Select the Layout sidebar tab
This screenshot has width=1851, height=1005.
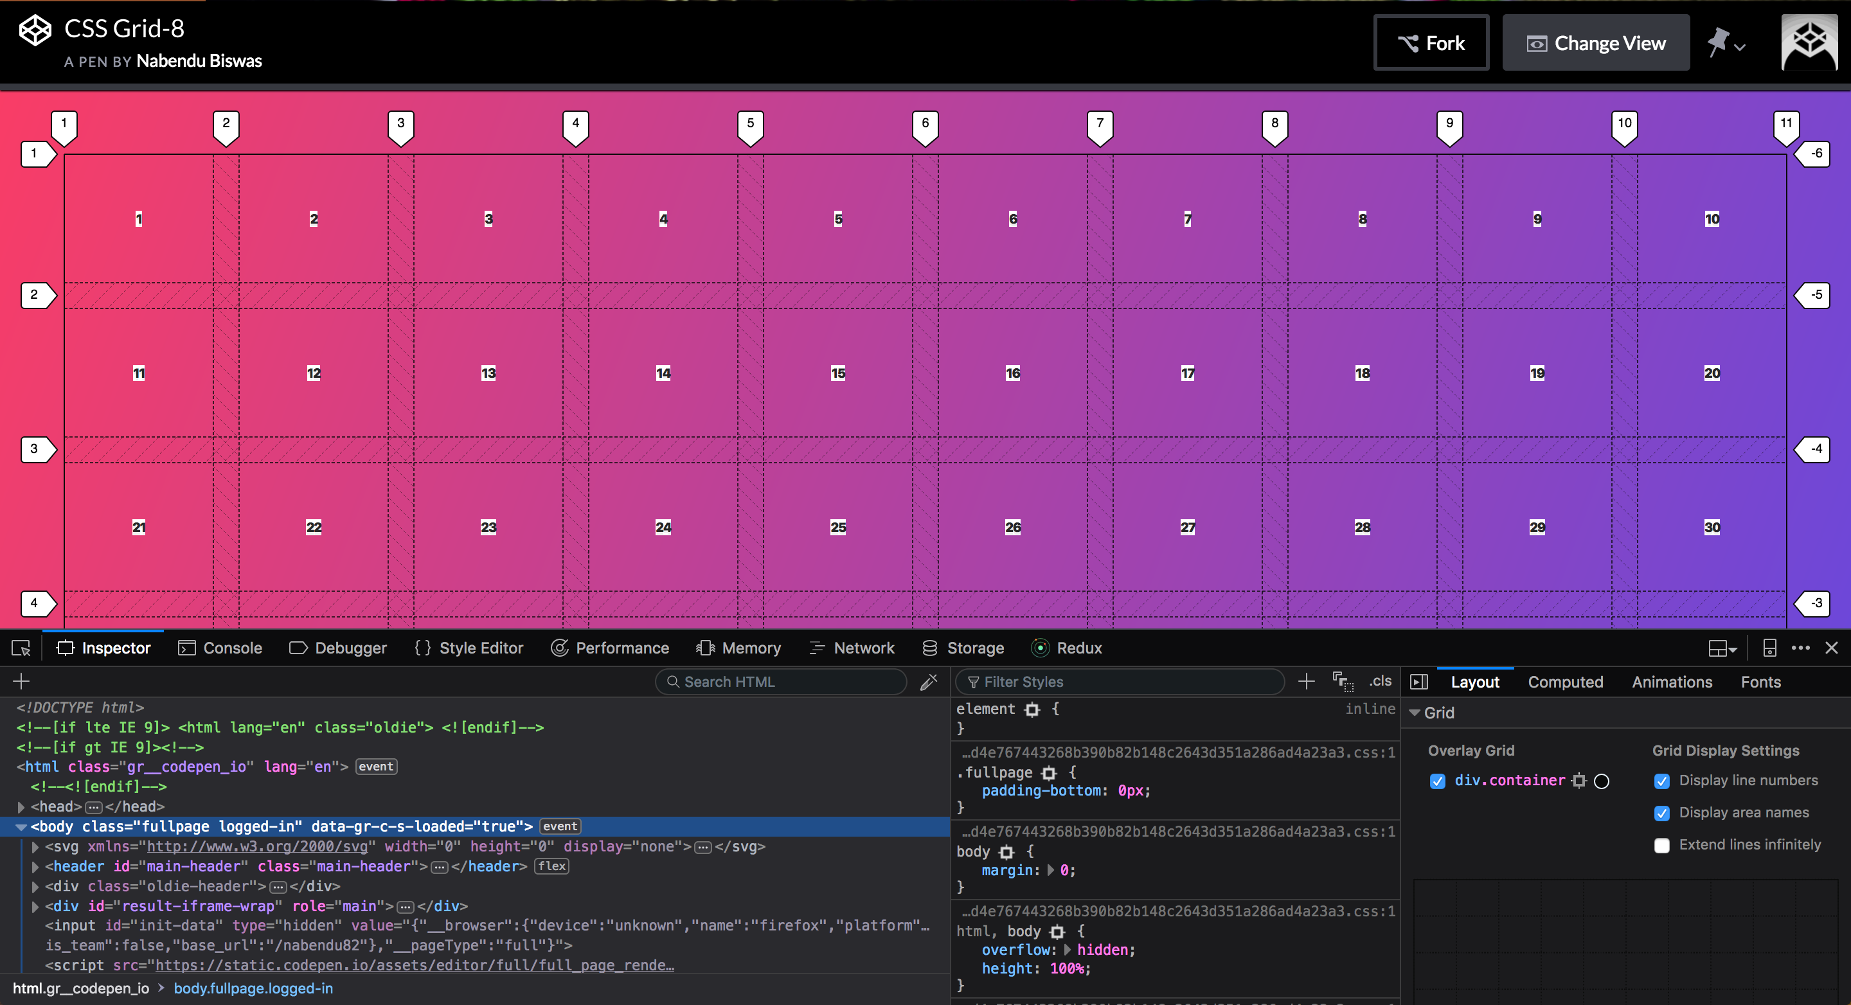(1474, 682)
